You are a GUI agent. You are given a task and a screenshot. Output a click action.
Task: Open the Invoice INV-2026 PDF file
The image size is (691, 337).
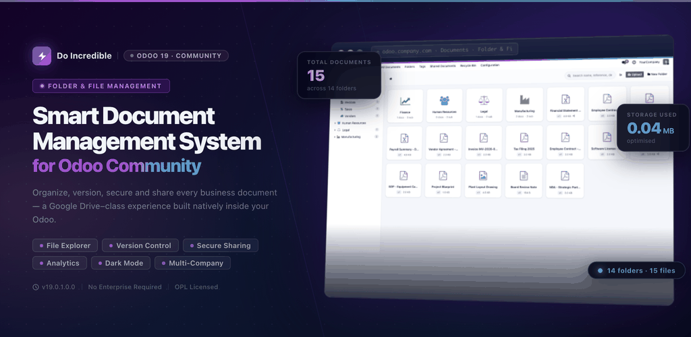[483, 142]
